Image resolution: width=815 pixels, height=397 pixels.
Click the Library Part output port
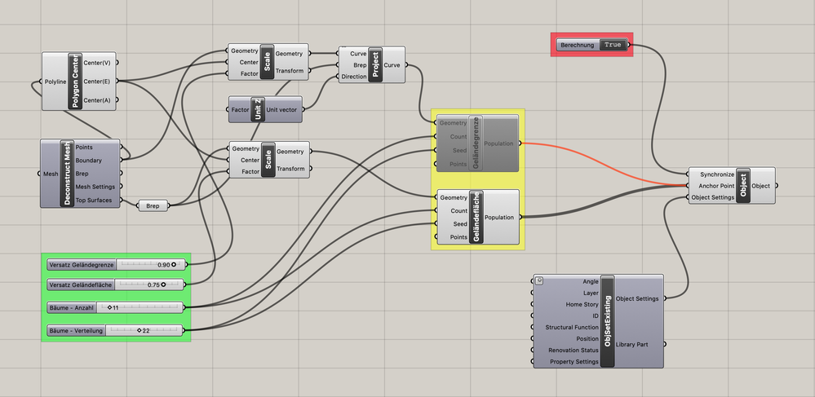click(665, 344)
